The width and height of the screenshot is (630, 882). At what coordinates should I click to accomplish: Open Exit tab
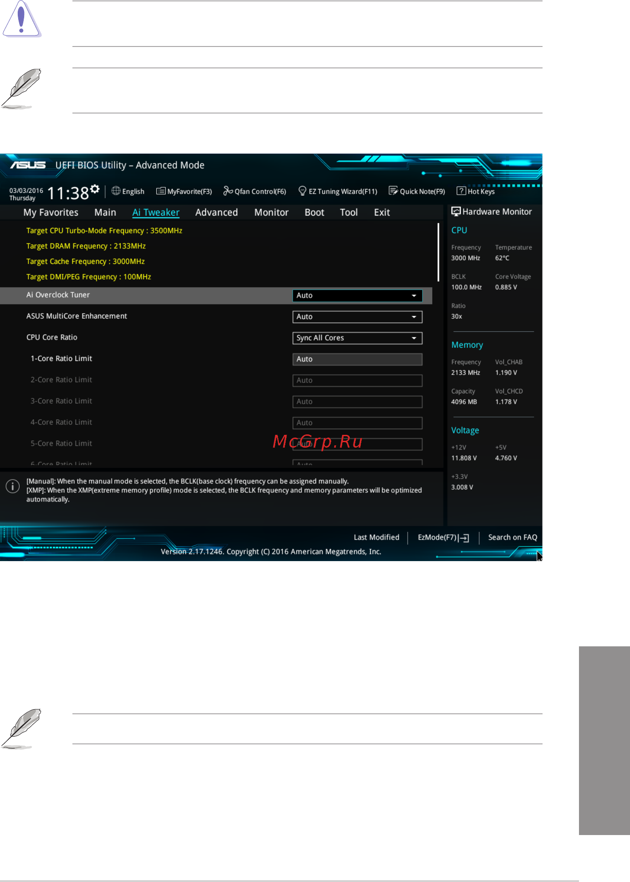382,212
